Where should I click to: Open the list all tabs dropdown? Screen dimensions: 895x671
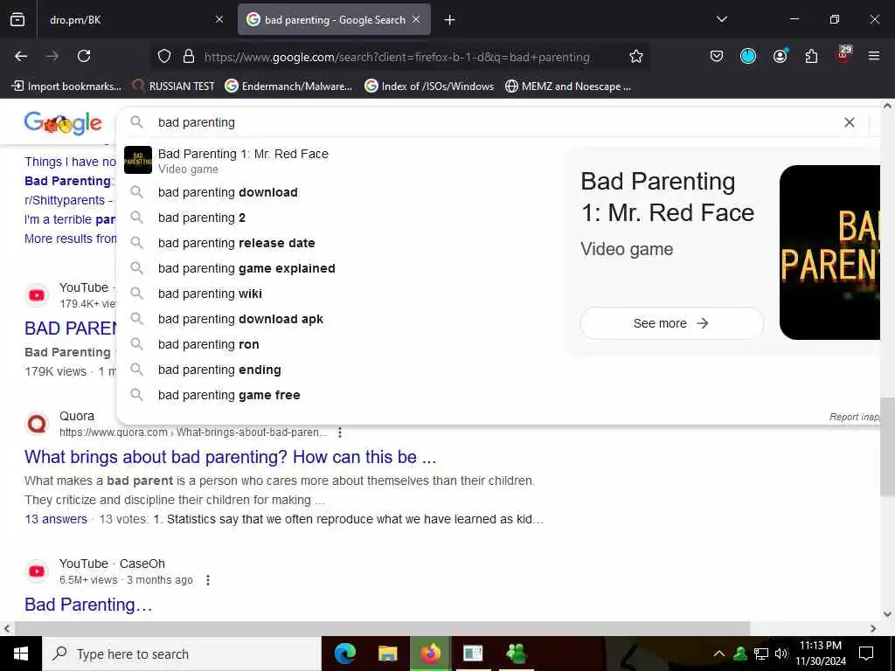click(722, 19)
